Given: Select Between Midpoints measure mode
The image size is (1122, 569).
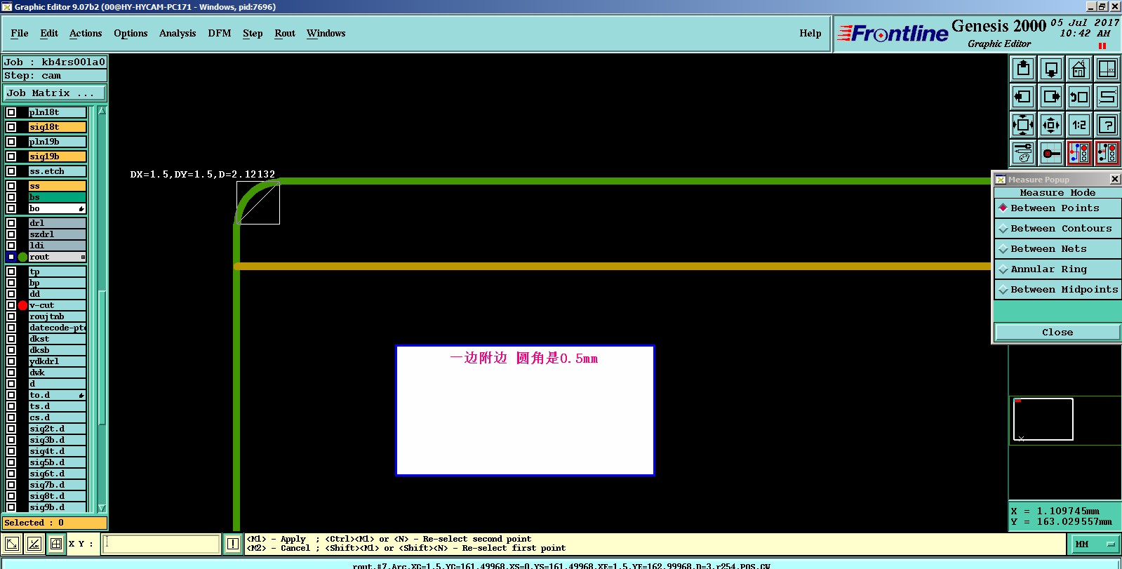Looking at the screenshot, I should [1057, 290].
